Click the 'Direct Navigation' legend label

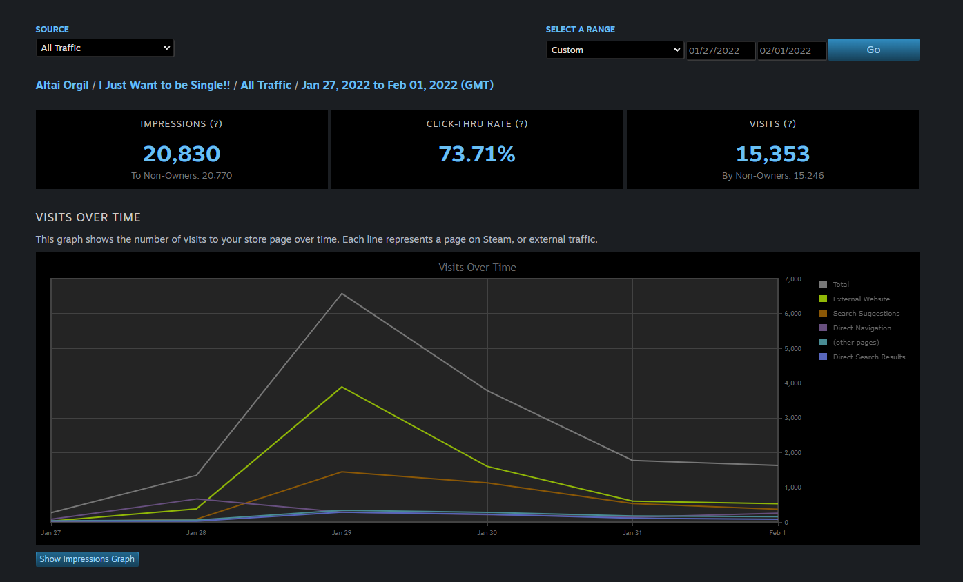[x=862, y=328]
